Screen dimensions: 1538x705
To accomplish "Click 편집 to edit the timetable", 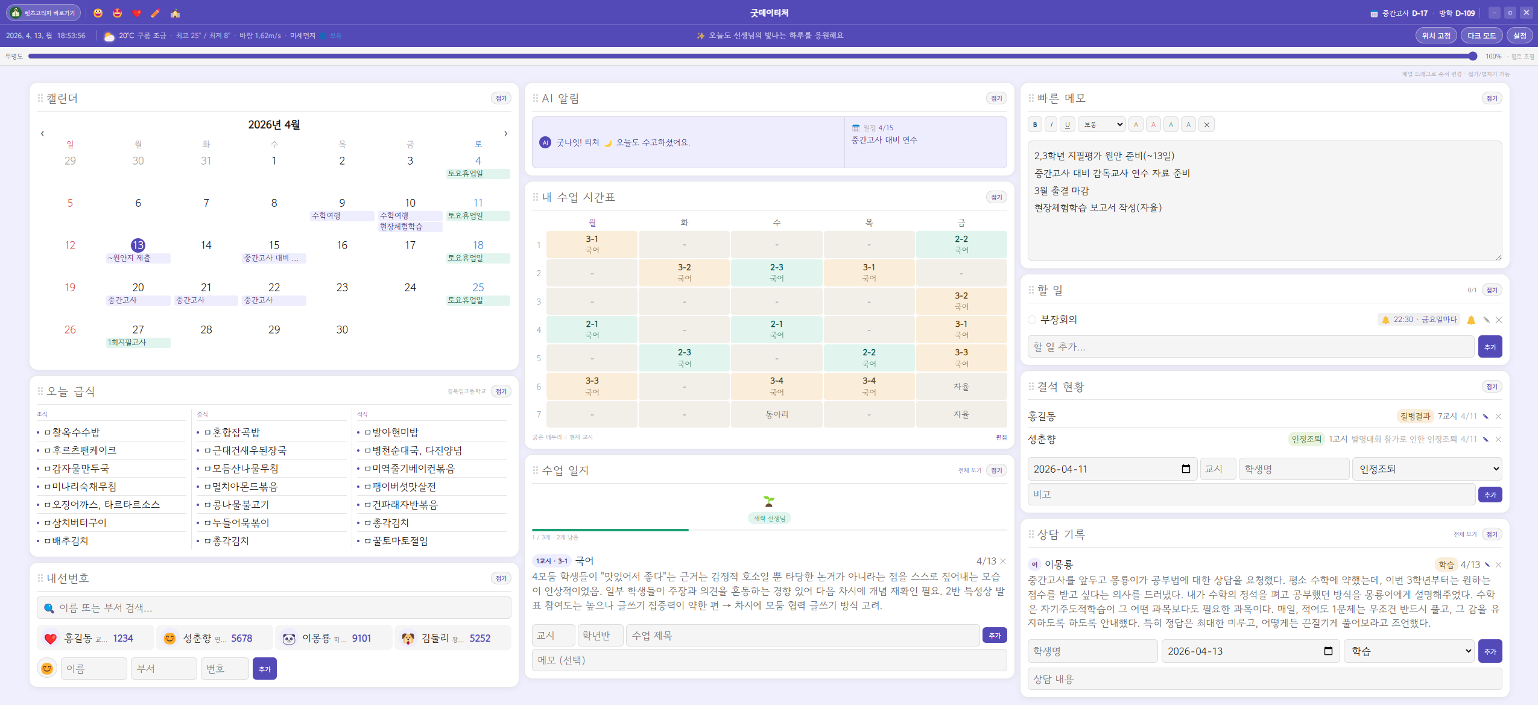I will coord(1001,437).
